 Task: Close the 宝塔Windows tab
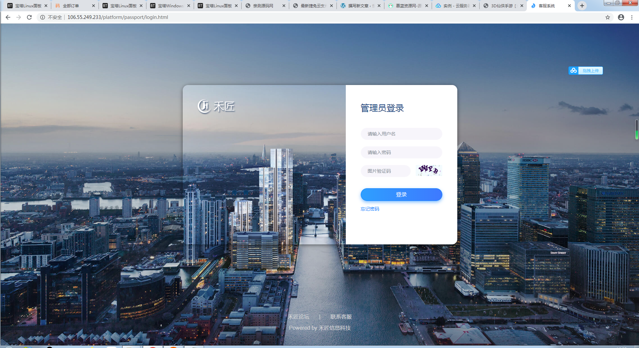(189, 6)
